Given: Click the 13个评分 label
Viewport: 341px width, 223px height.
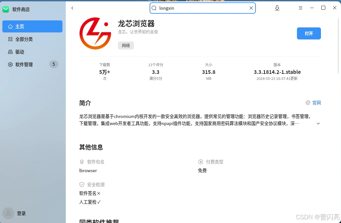Looking at the screenshot, I should click(156, 65).
